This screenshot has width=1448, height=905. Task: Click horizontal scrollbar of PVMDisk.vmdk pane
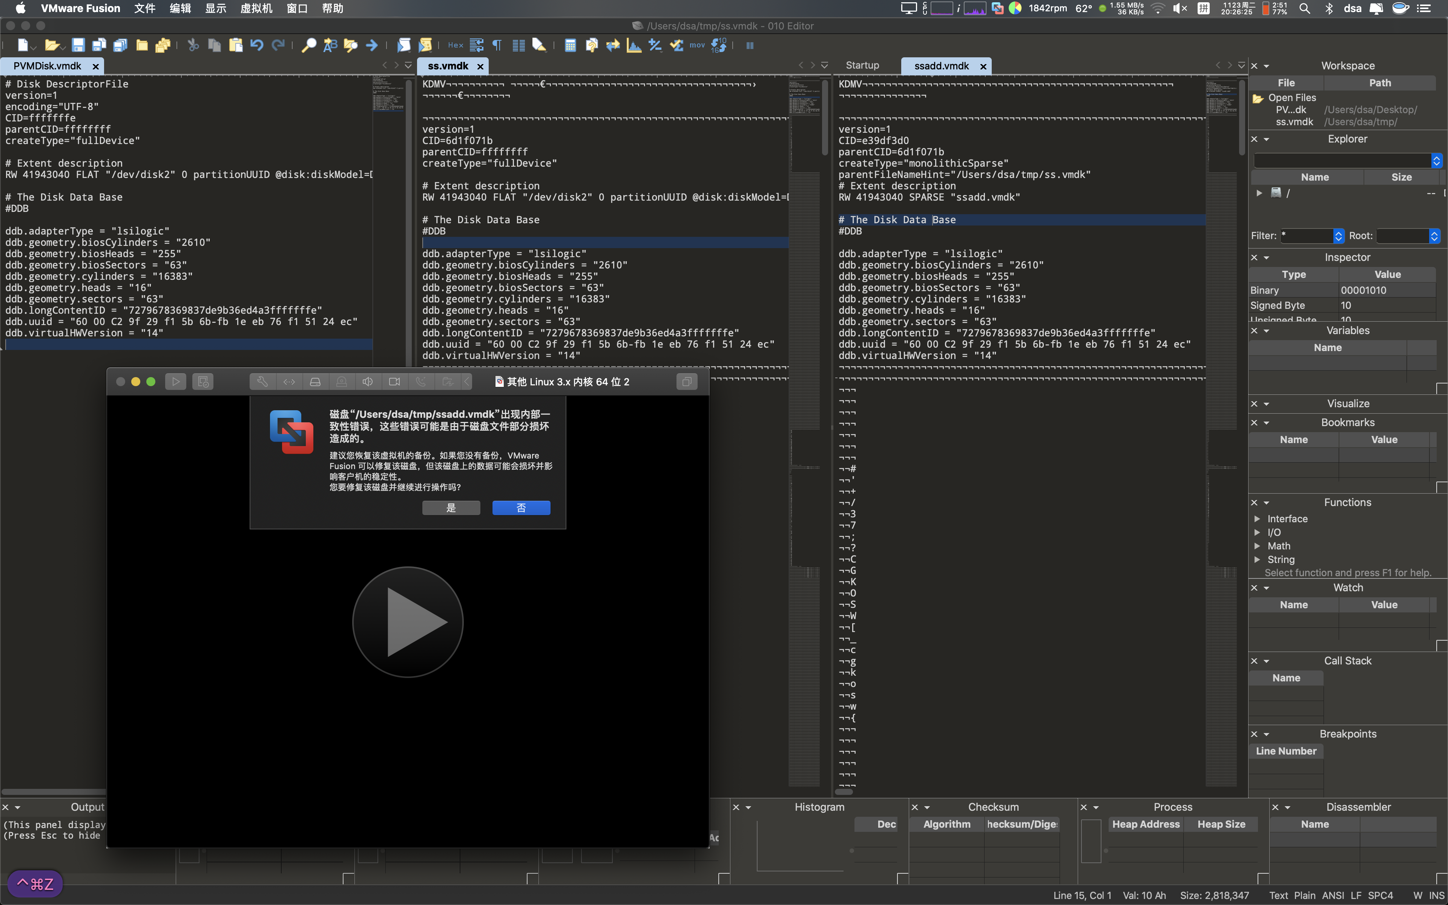point(54,792)
